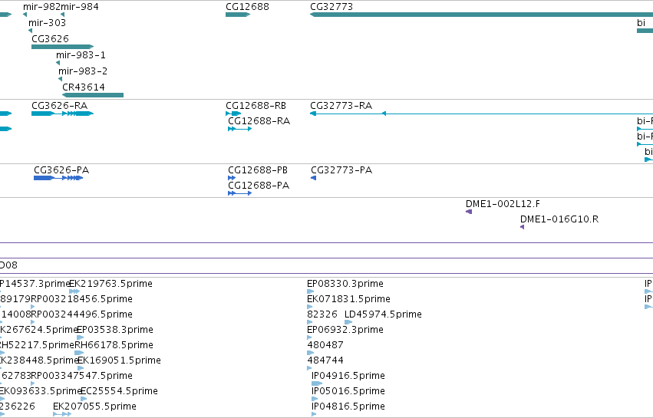Select the mir-983-2 arrow marker
The image size is (653, 418).
(x=61, y=79)
